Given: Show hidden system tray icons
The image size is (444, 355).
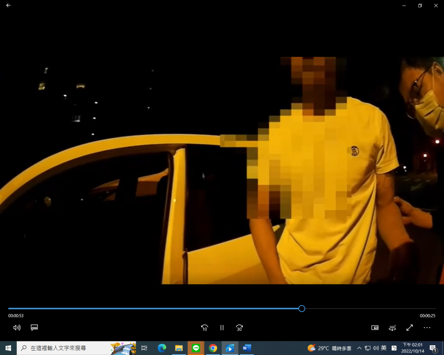Looking at the screenshot, I should [x=359, y=348].
